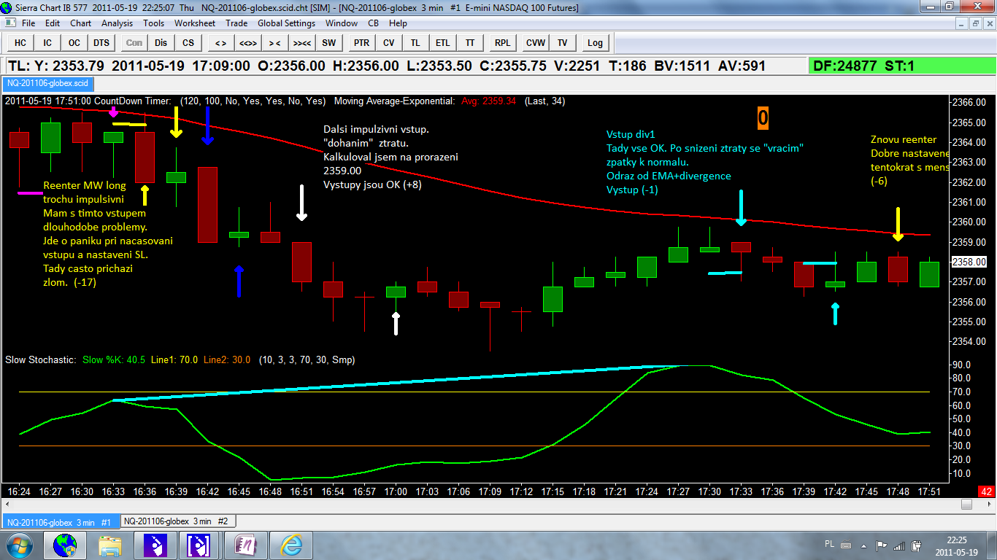
Task: Click the RPL toolbar button
Action: 503,42
